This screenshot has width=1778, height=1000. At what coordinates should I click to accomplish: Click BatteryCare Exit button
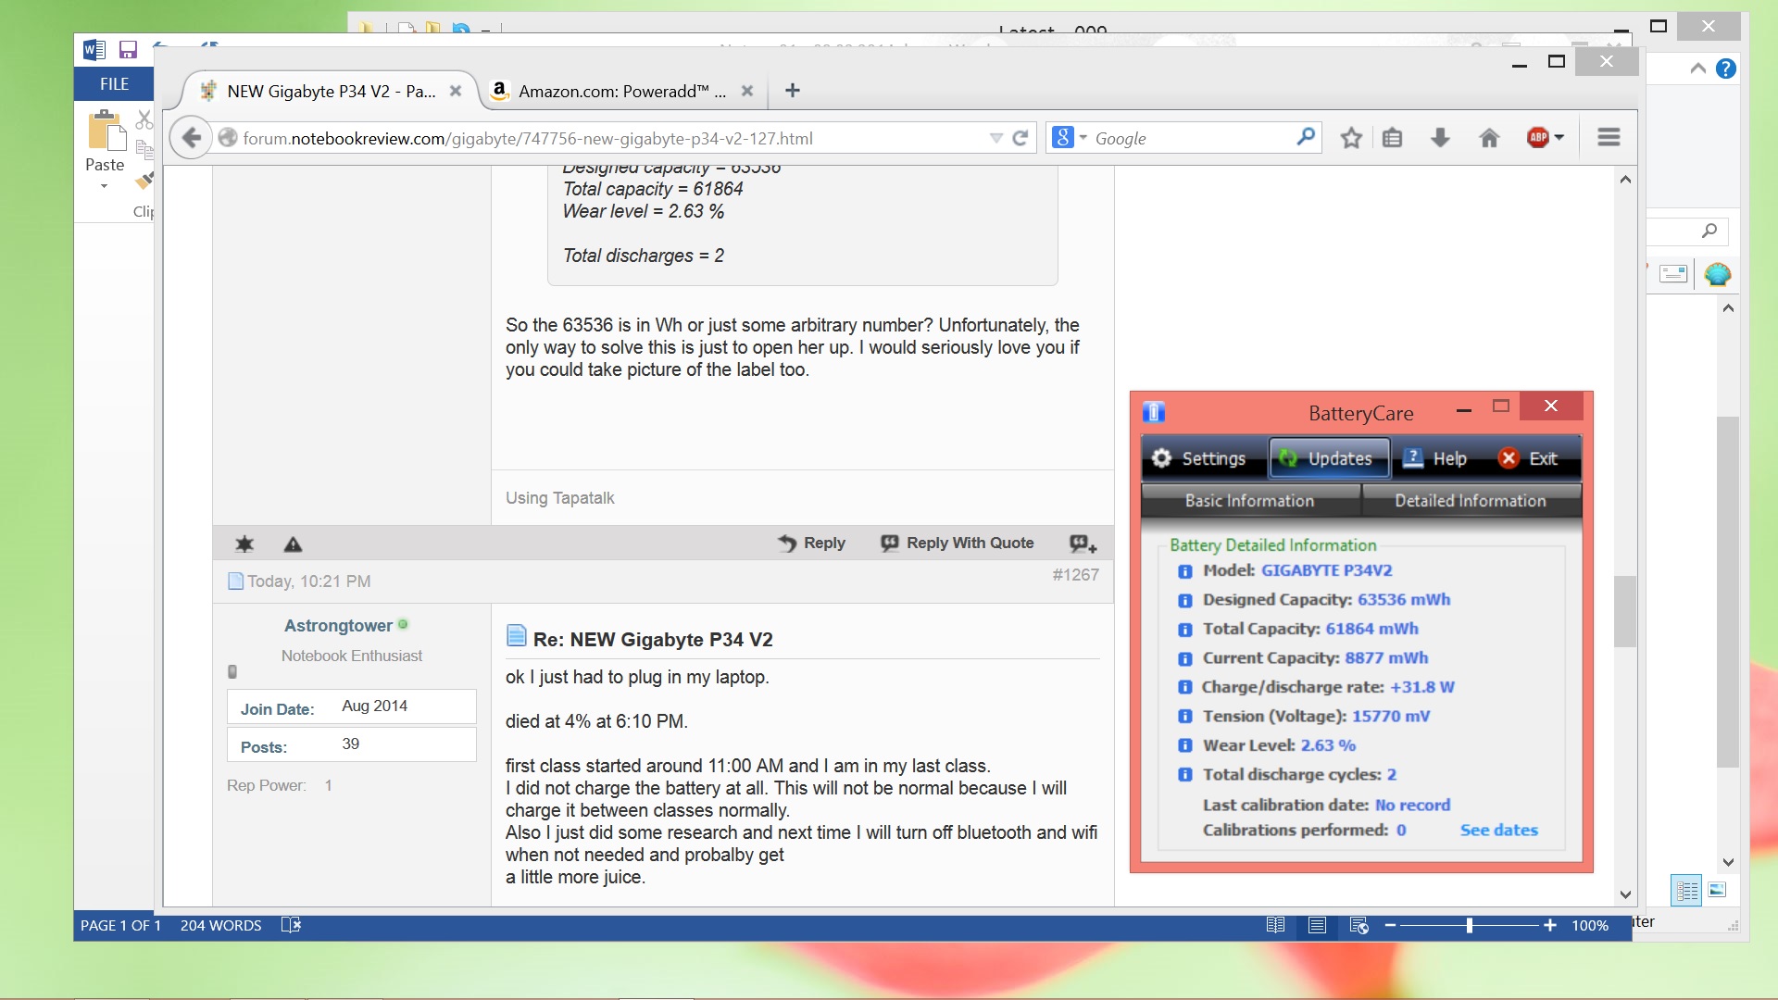(1528, 458)
